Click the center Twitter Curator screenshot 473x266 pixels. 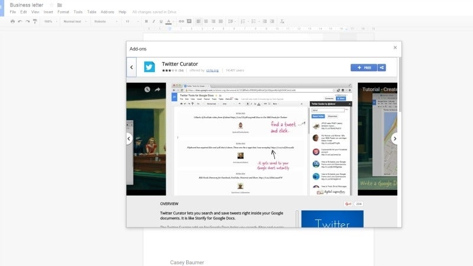tap(261, 139)
